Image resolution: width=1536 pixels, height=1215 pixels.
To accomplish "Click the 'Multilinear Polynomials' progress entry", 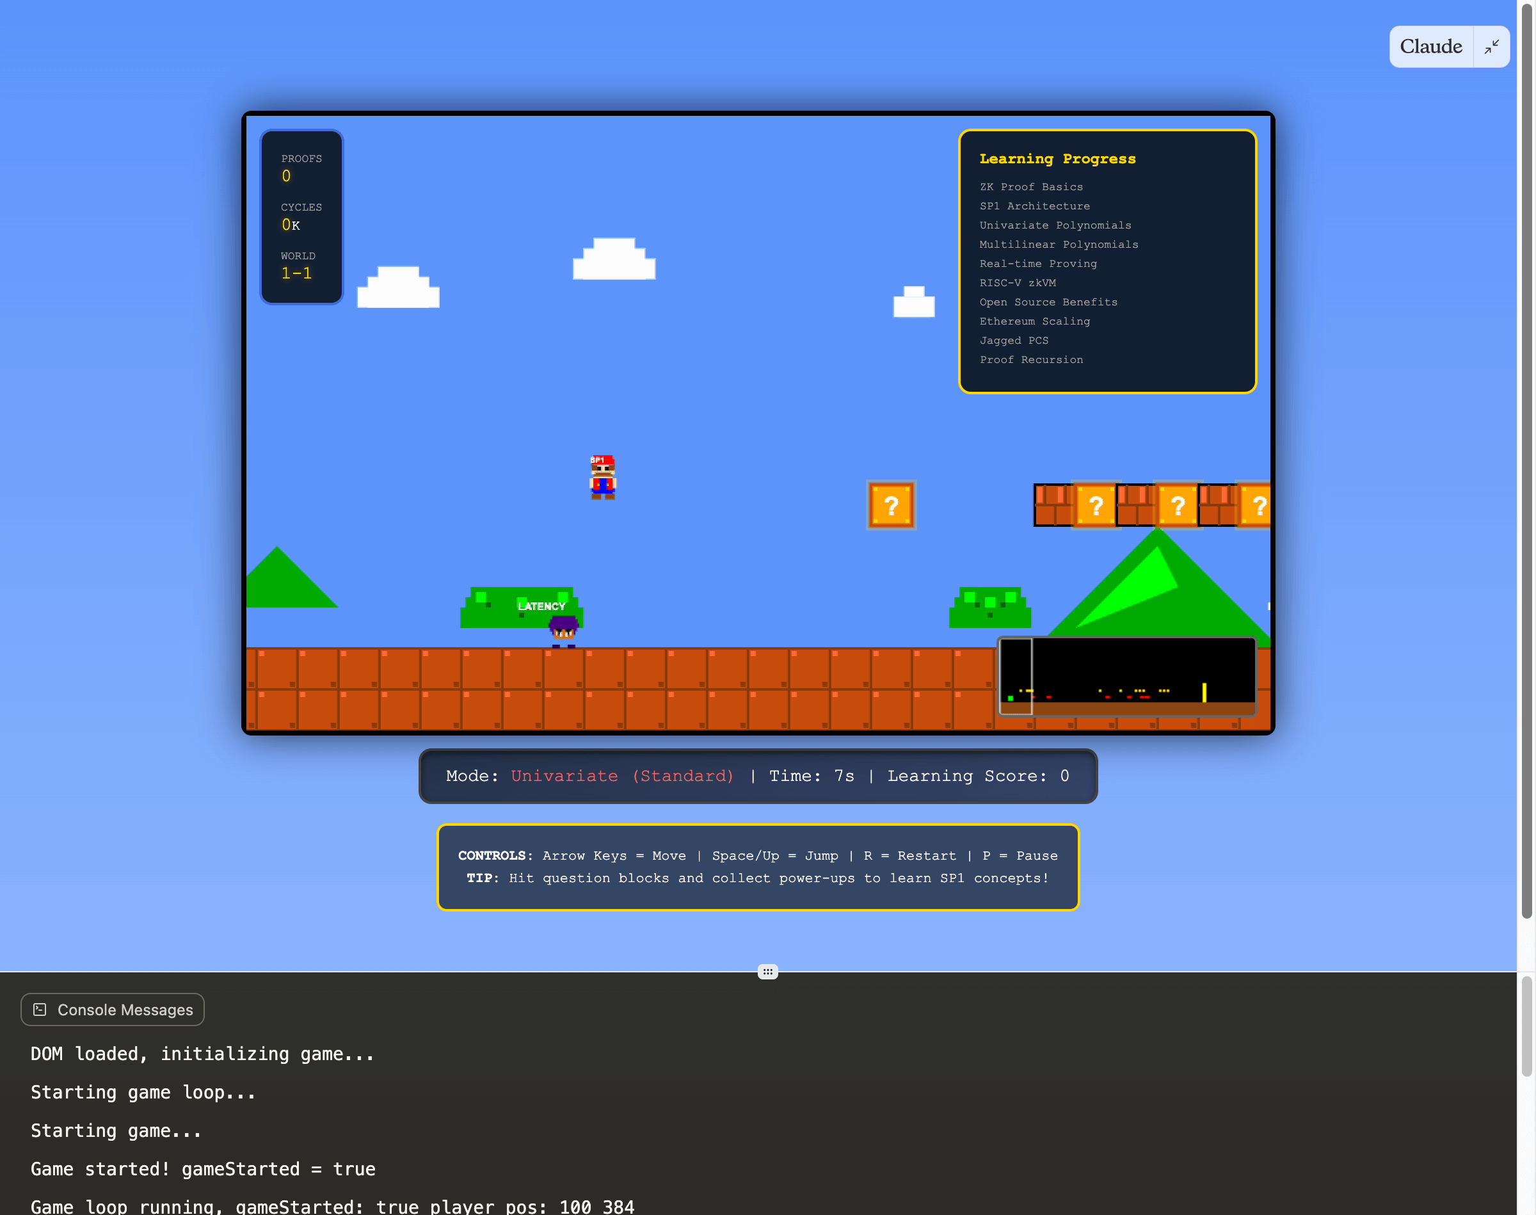I will (1059, 245).
